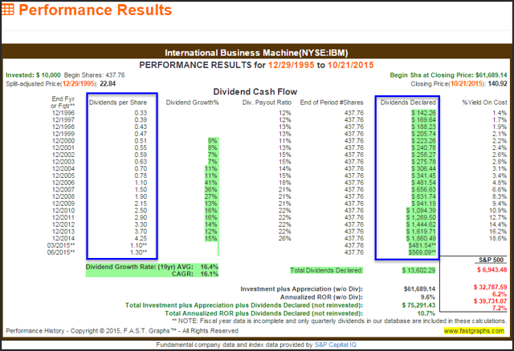Select the 12/2006 row label
Image resolution: width=514 pixels, height=351 pixels.
pos(63,183)
